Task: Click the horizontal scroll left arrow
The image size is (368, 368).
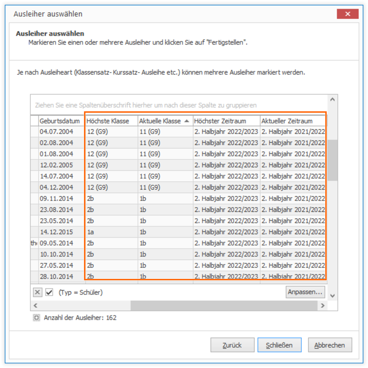Action: (36, 305)
